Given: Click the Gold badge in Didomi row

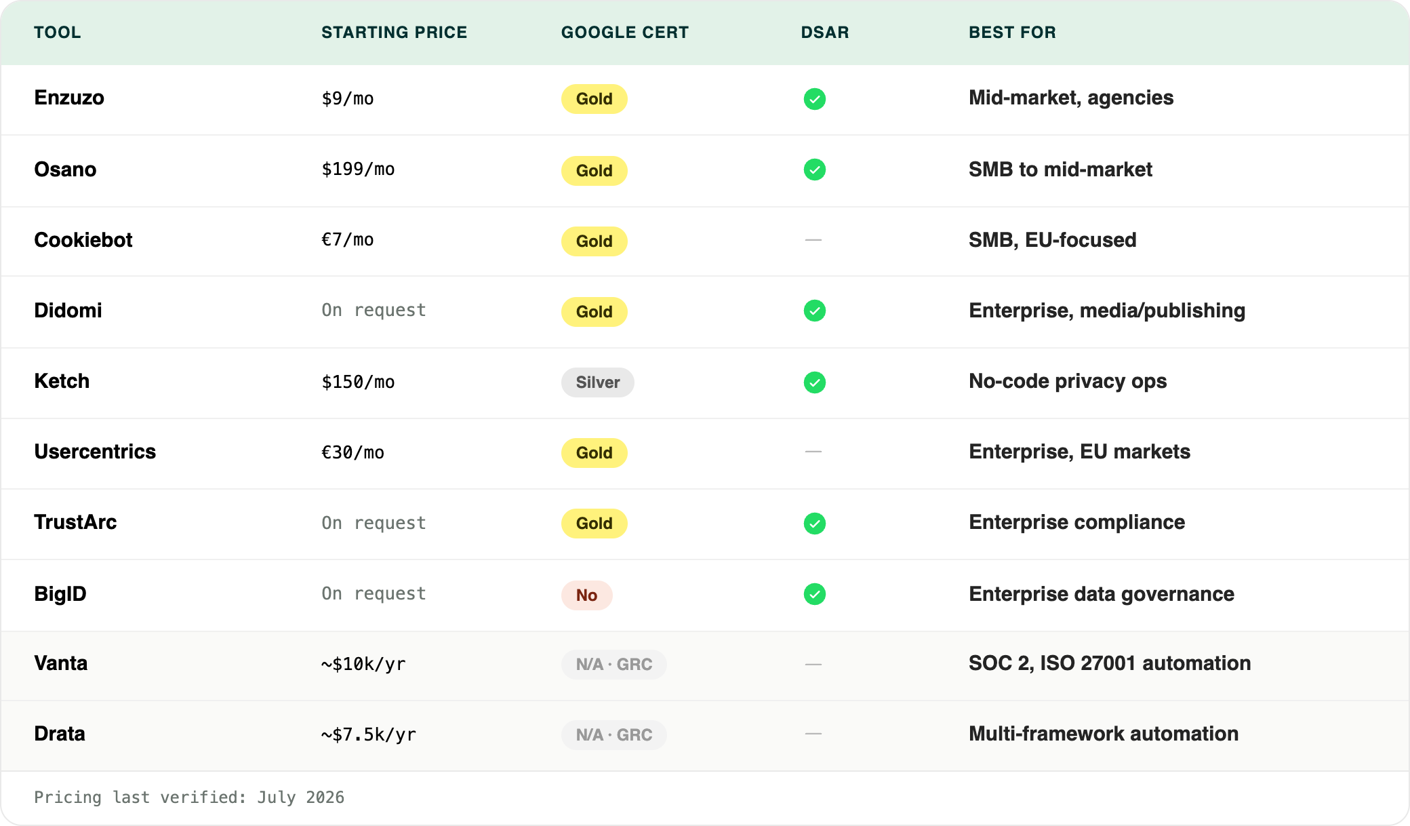Looking at the screenshot, I should pos(594,312).
